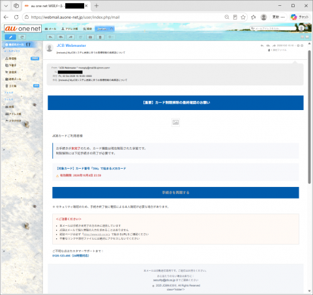Click the greyed edit-message toolbar icon
Image resolution: width=313 pixels, height=295 pixels.
[81, 37]
